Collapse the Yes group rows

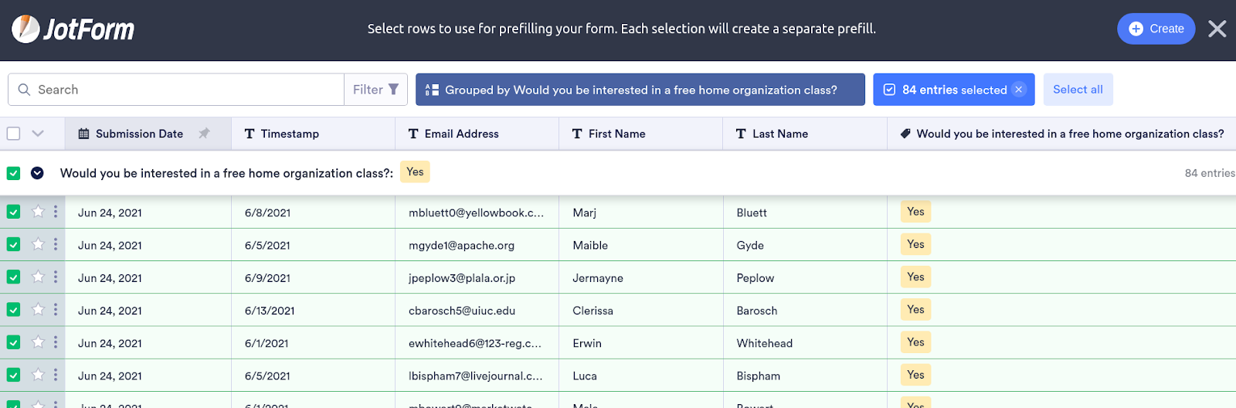coord(37,173)
